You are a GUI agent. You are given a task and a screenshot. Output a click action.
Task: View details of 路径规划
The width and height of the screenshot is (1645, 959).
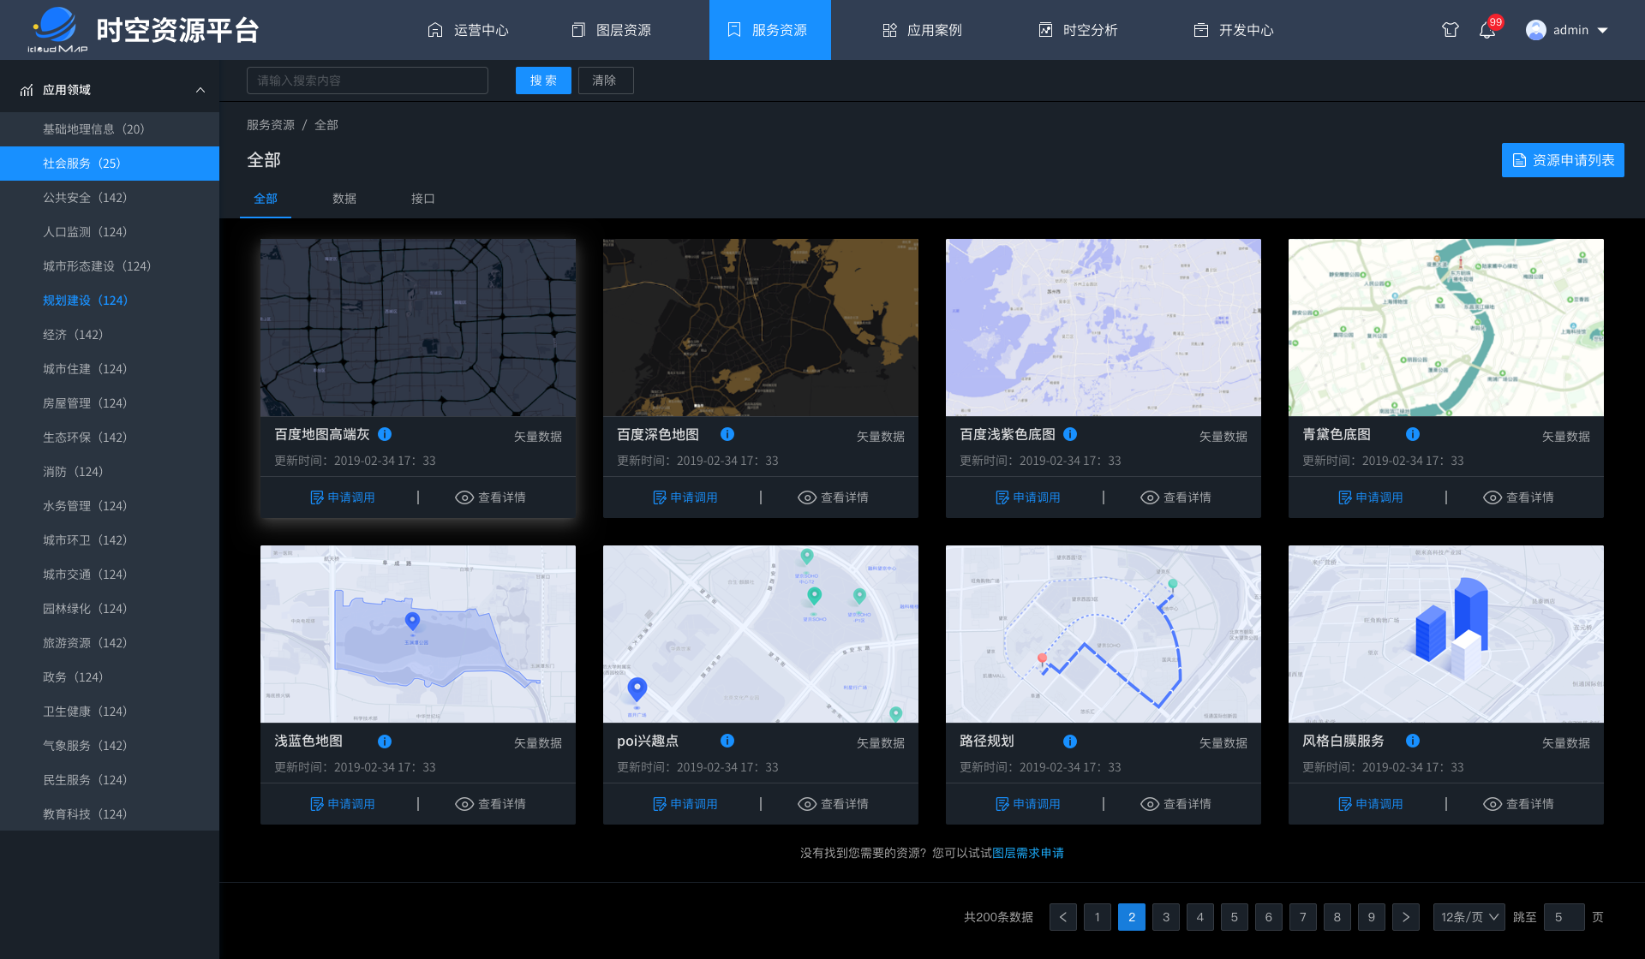[1176, 804]
